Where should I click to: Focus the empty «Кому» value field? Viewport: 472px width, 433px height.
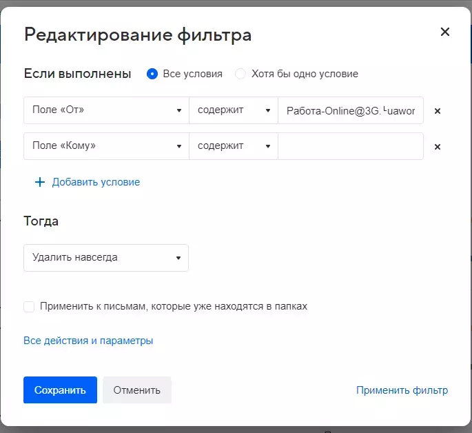coord(351,146)
